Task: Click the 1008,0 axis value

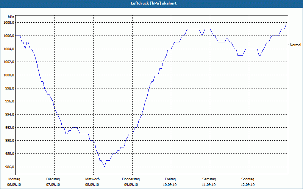Action: pyautogui.click(x=9, y=23)
